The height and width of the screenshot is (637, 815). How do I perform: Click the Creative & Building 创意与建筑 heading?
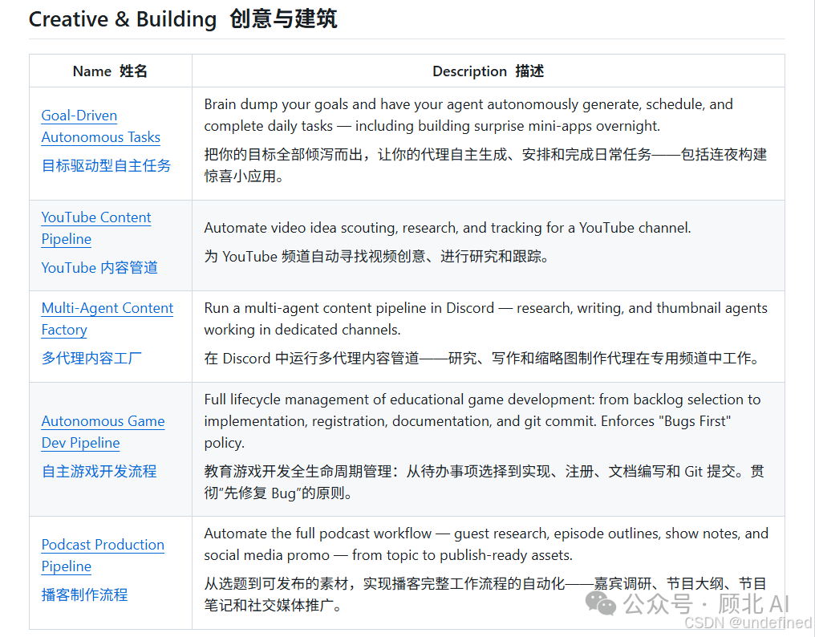tap(183, 19)
